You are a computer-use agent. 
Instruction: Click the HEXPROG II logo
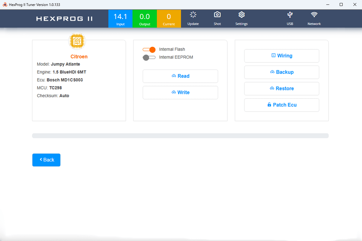pos(65,19)
